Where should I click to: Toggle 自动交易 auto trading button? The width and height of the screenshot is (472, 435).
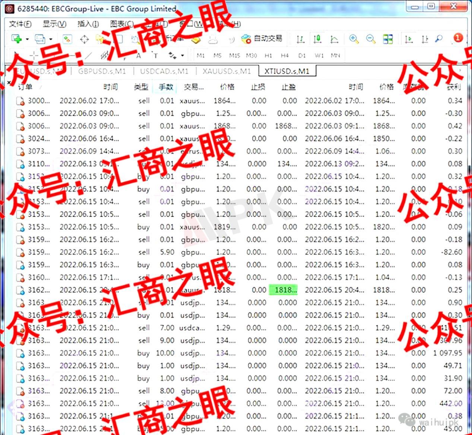point(262,38)
